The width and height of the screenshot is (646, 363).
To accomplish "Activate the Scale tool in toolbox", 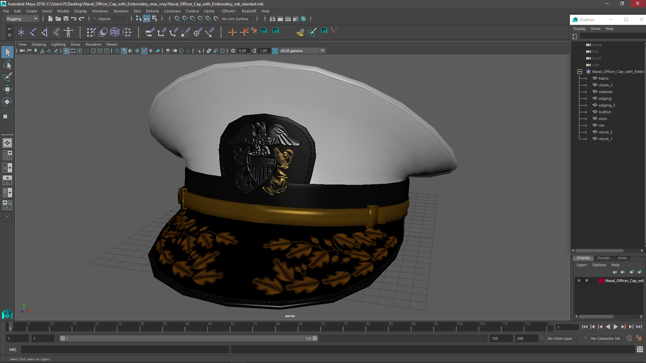I will pyautogui.click(x=7, y=114).
